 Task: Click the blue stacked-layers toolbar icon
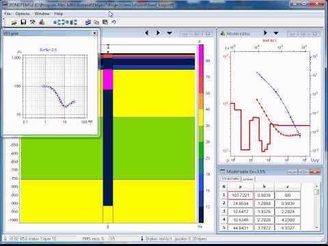pos(88,22)
